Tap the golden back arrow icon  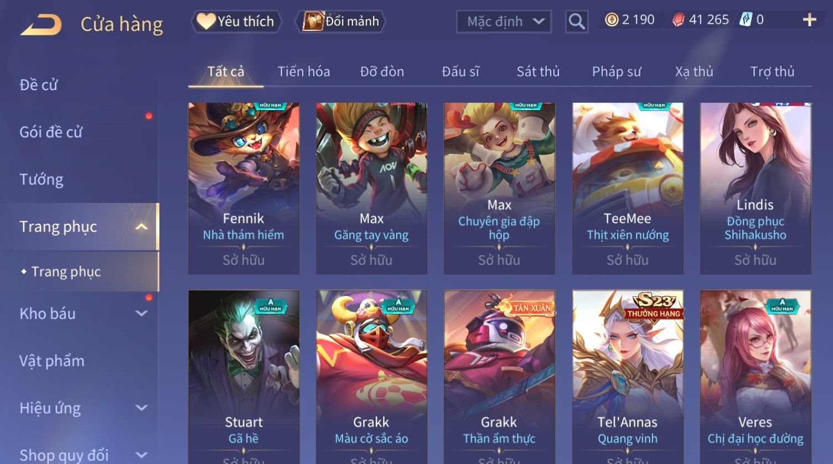[x=41, y=24]
